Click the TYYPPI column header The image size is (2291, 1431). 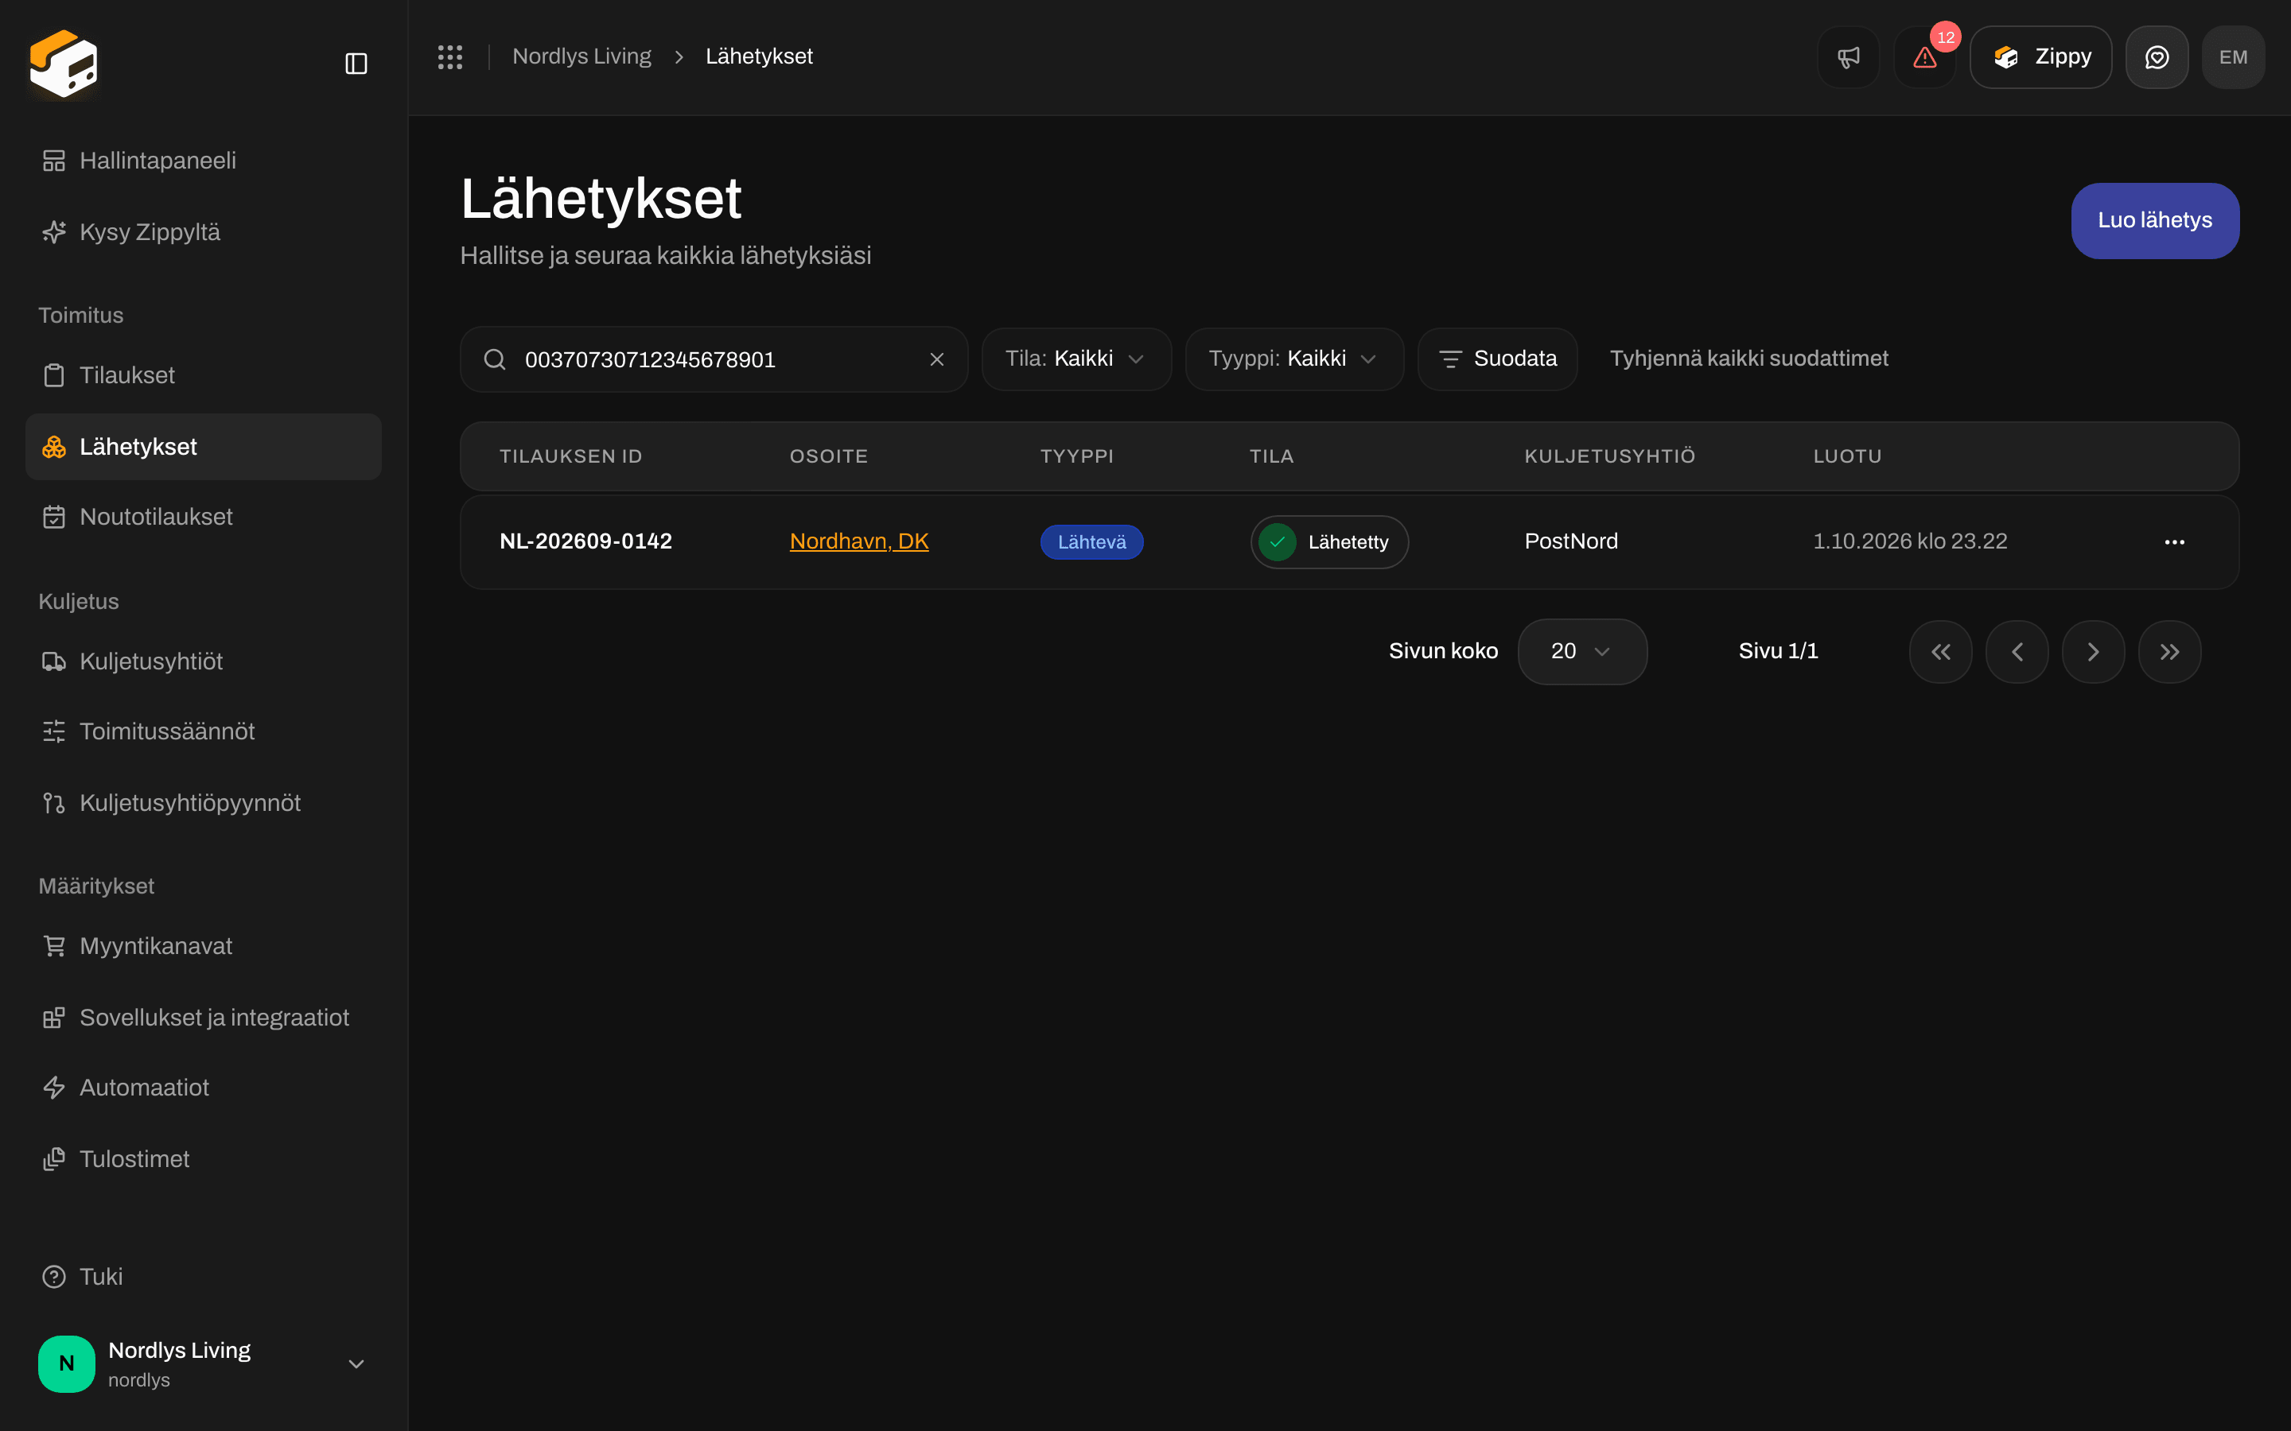click(1076, 456)
